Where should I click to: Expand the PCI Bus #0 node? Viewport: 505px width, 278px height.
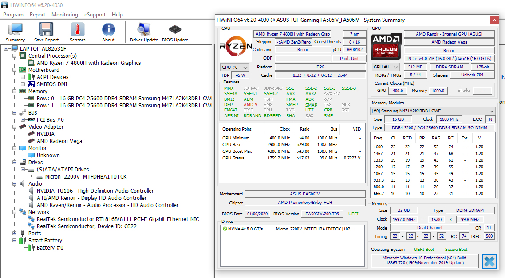[23, 119]
